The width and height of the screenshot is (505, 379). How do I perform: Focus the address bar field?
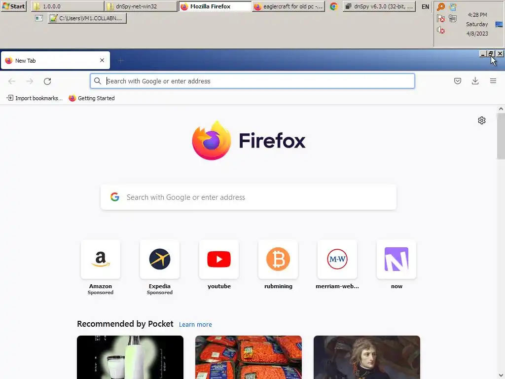(x=252, y=81)
